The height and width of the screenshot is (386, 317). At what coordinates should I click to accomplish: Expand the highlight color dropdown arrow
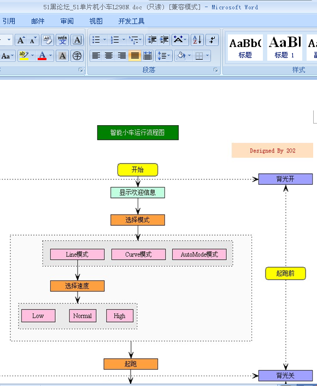[32, 56]
